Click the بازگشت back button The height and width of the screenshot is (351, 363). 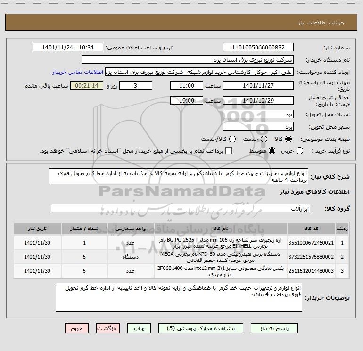tap(108, 328)
